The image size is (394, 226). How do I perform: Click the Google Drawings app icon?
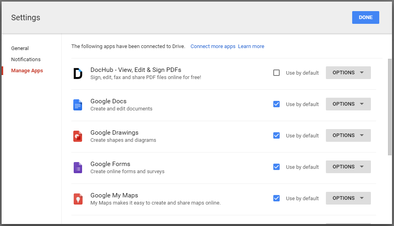(78, 136)
